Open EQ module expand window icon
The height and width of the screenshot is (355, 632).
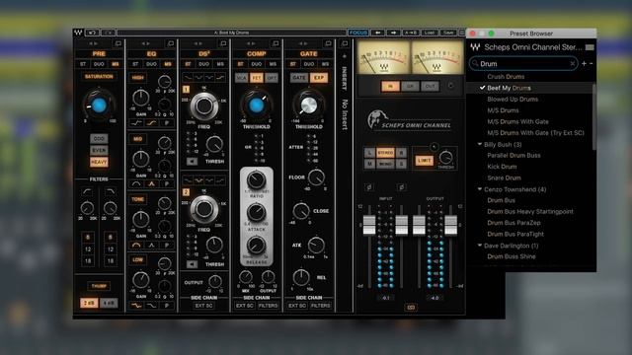click(x=171, y=43)
